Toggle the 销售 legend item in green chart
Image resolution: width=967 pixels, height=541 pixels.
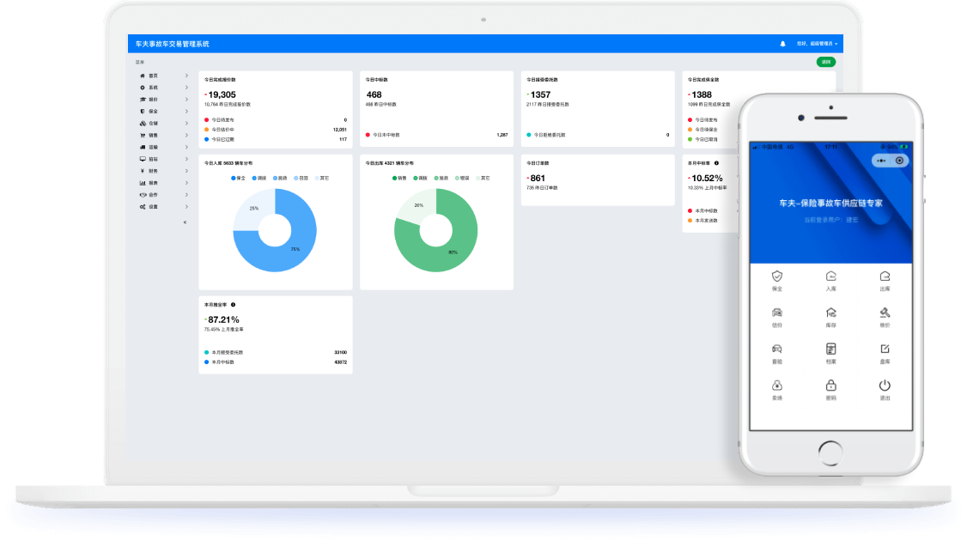[399, 179]
